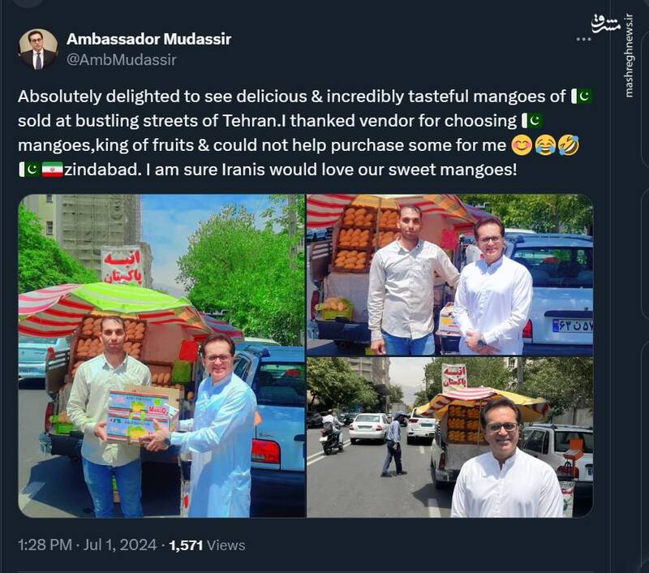
Task: Open top-right photo of two men standing
Action: [x=450, y=275]
